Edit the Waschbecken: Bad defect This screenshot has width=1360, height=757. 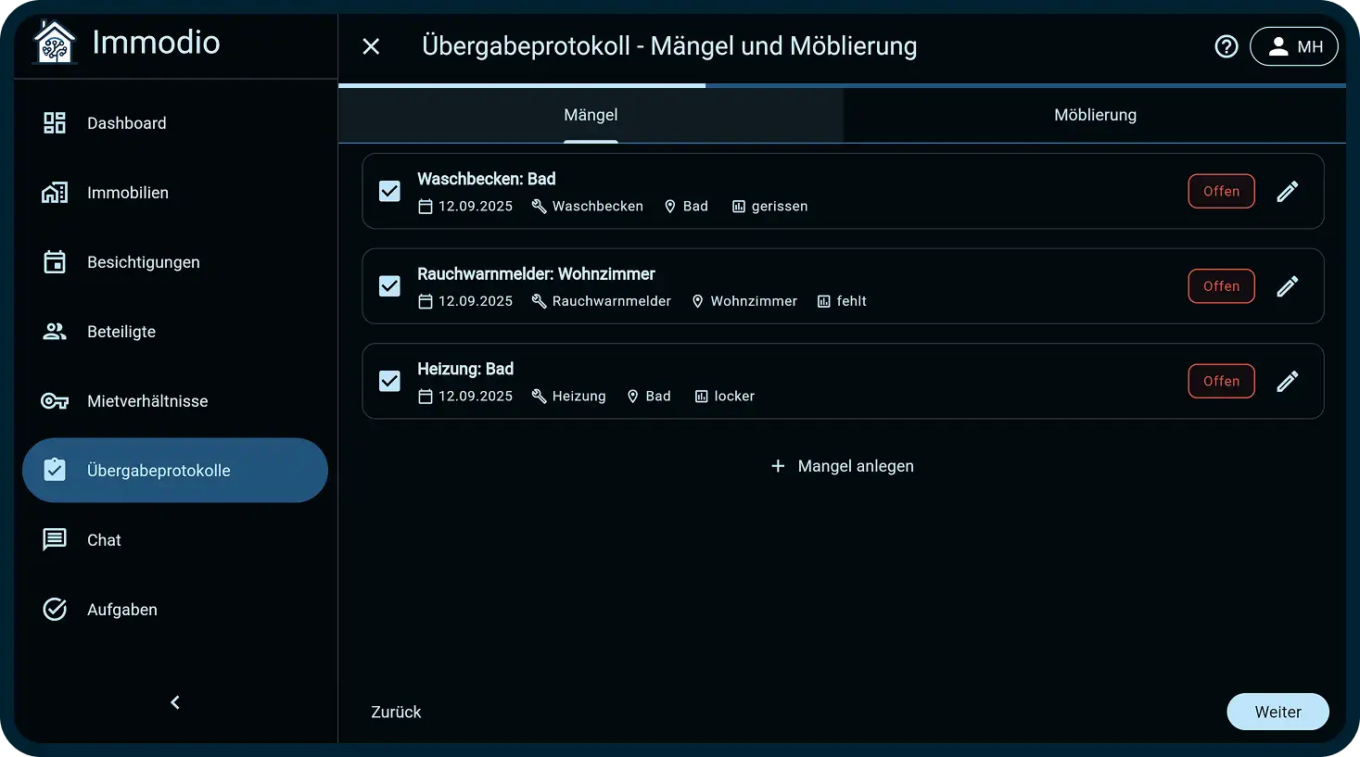tap(1288, 191)
